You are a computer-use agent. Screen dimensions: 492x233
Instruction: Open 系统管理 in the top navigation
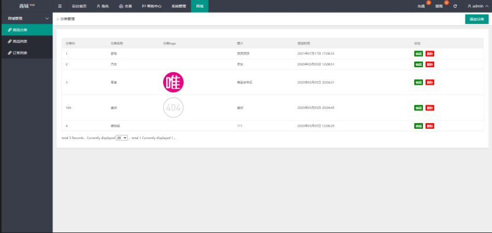pos(179,6)
